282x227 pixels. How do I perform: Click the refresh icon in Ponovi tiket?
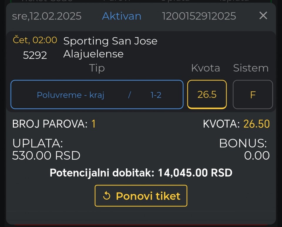[107, 196]
